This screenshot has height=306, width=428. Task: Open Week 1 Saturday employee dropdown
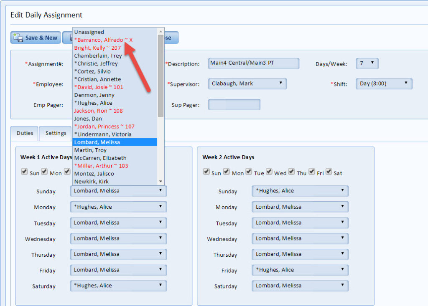point(118,286)
